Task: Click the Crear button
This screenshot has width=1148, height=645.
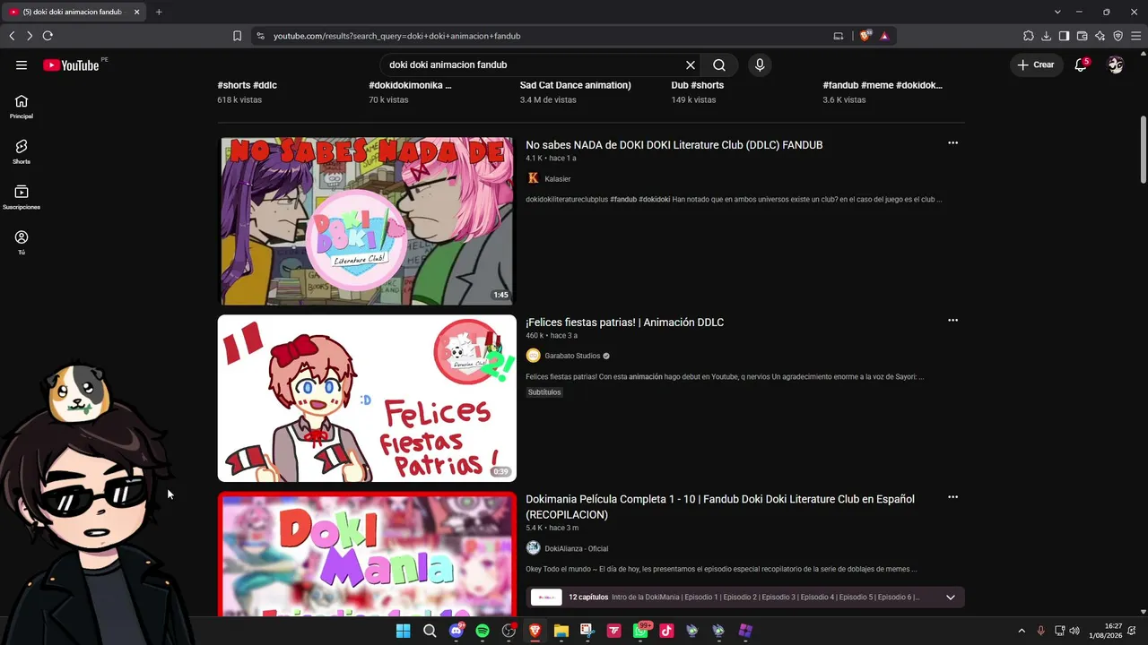Action: (x=1036, y=64)
